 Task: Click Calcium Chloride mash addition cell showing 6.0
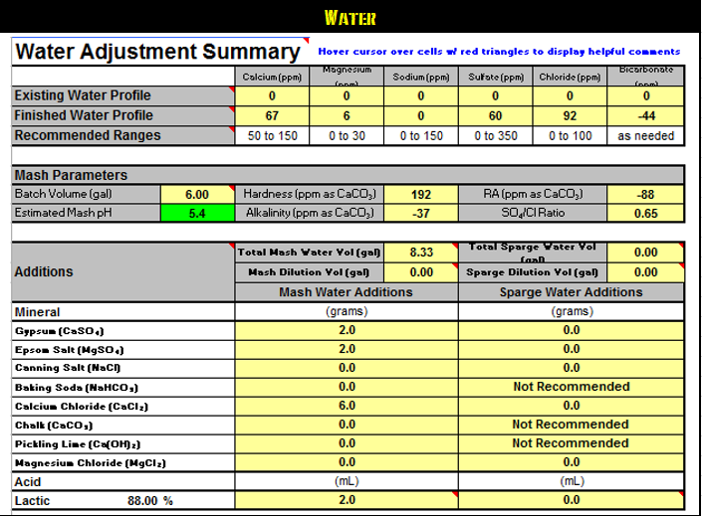pyautogui.click(x=347, y=406)
